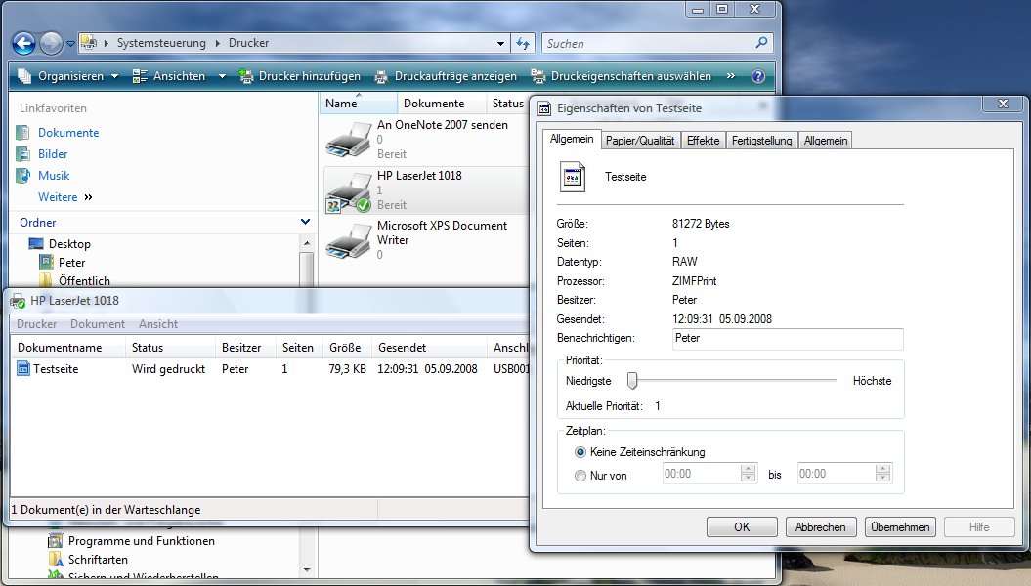Image resolution: width=1031 pixels, height=586 pixels.
Task: Open the Organisieren menu
Action: click(68, 76)
